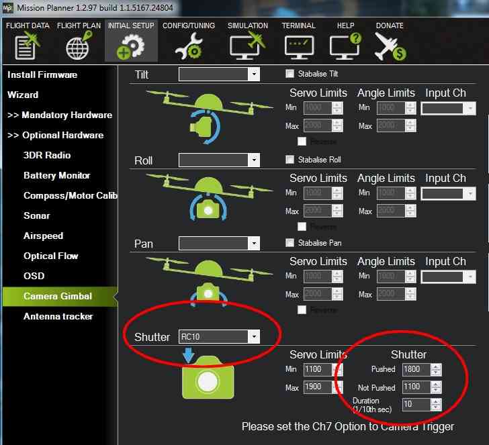
Task: Open the Simulation monitor icon
Action: click(x=247, y=46)
